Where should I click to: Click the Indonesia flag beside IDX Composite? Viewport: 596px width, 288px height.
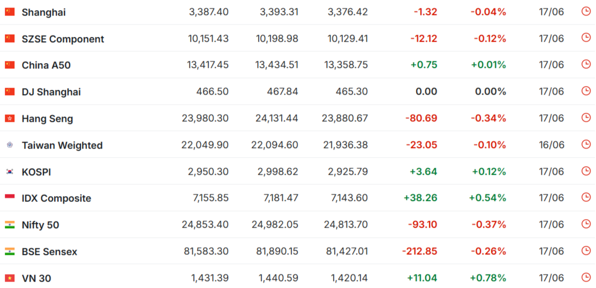click(10, 198)
